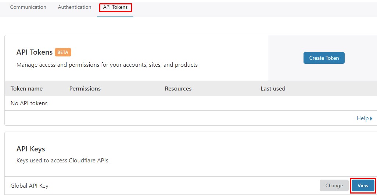Click the Create Token button
This screenshot has height=195, width=377.
[x=324, y=58]
